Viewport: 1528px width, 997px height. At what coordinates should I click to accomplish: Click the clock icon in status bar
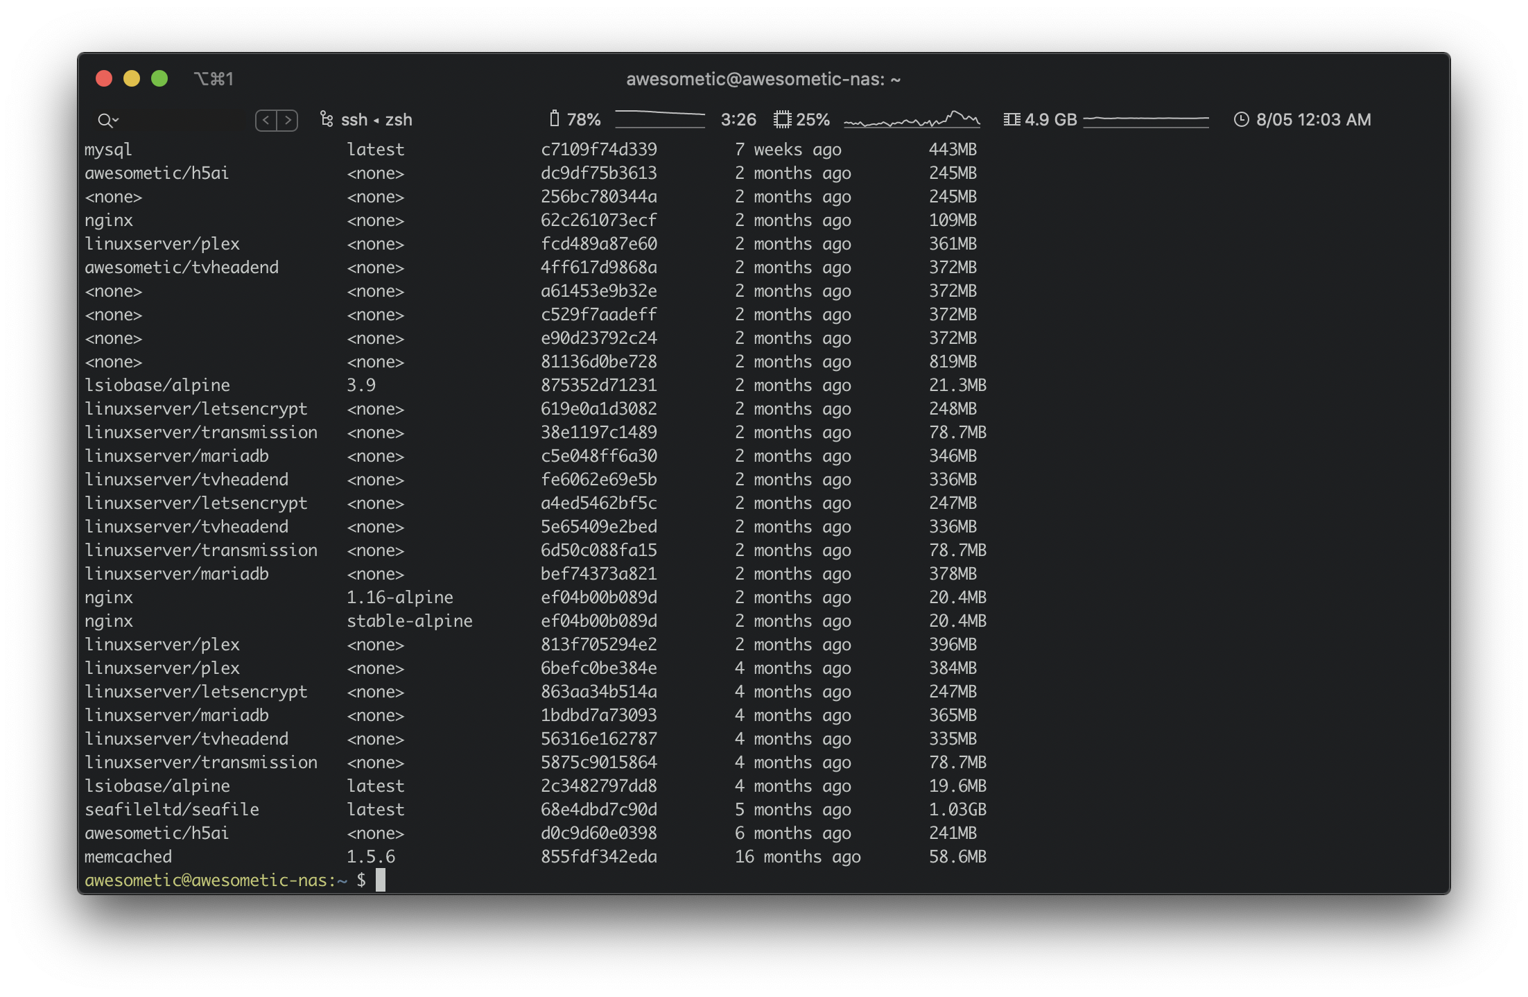[1241, 119]
